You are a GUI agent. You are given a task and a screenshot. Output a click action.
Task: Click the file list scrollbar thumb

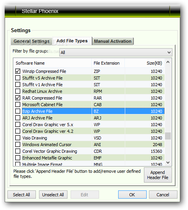click(168, 136)
